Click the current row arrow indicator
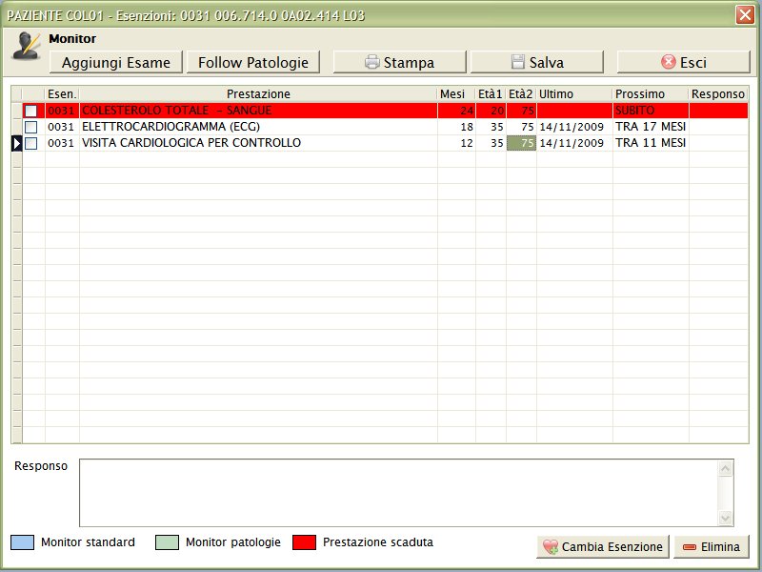762x572 pixels. [x=16, y=143]
